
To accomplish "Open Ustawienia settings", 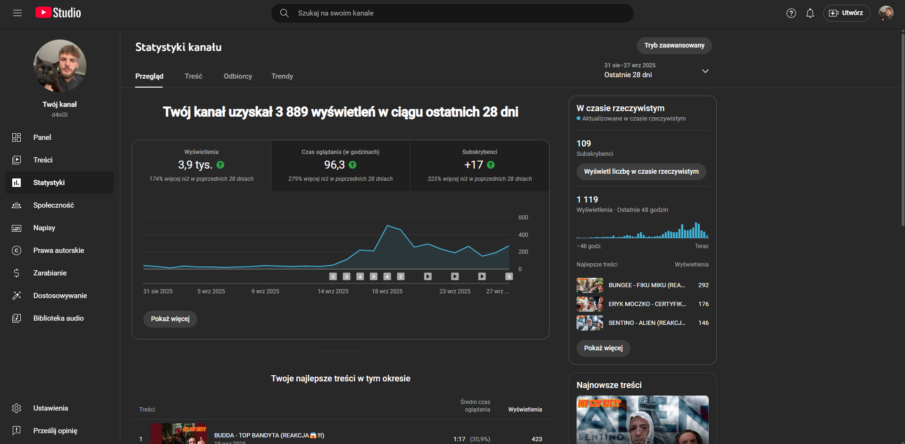I will click(x=50, y=408).
